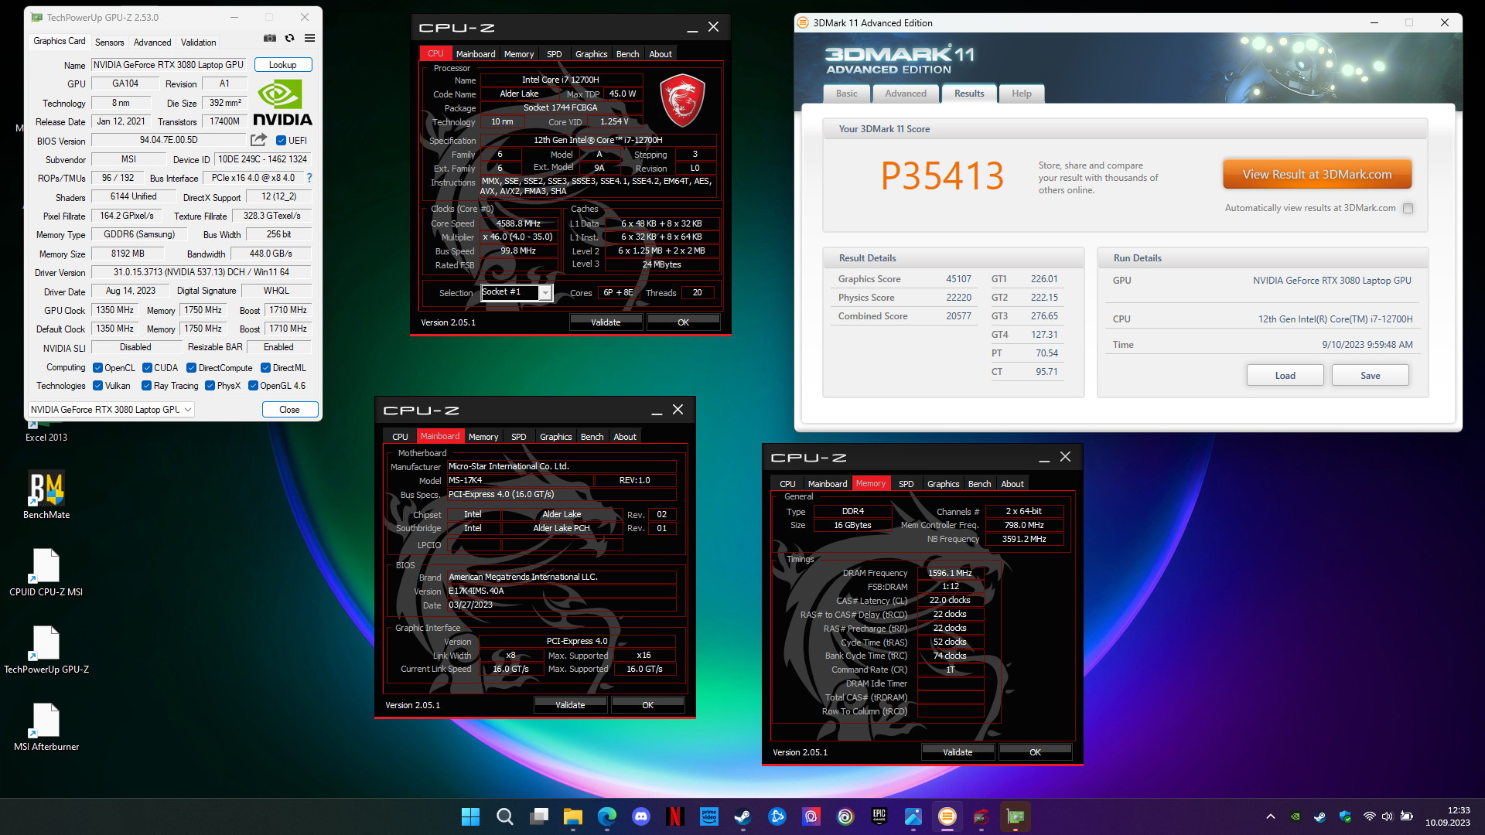The height and width of the screenshot is (835, 1485).
Task: Open TechPowerUp GPU-Z desktop shortcut
Action: pos(46,649)
